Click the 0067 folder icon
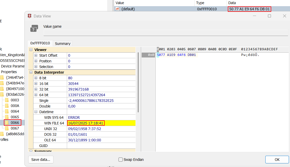The width and height of the screenshot is (290, 167). pos(7,128)
